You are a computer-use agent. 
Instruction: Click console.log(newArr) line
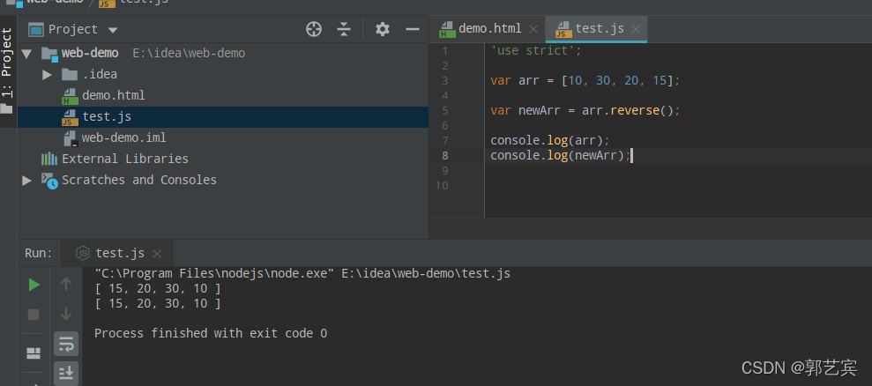pos(561,156)
